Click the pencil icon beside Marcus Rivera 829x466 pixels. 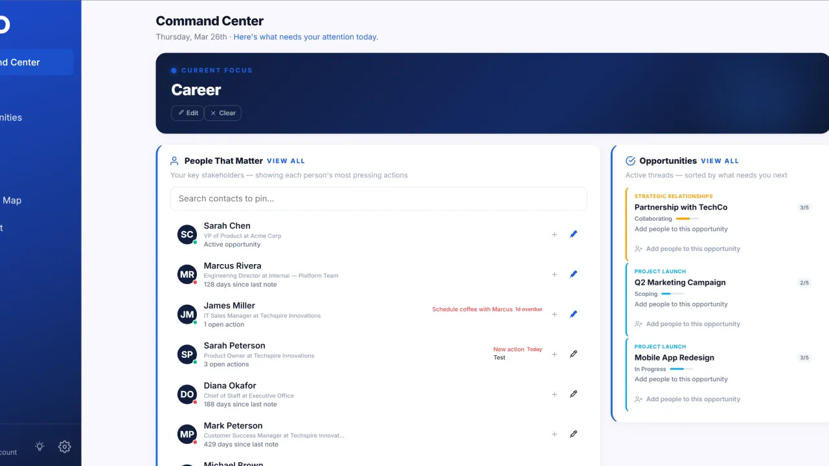coord(573,274)
